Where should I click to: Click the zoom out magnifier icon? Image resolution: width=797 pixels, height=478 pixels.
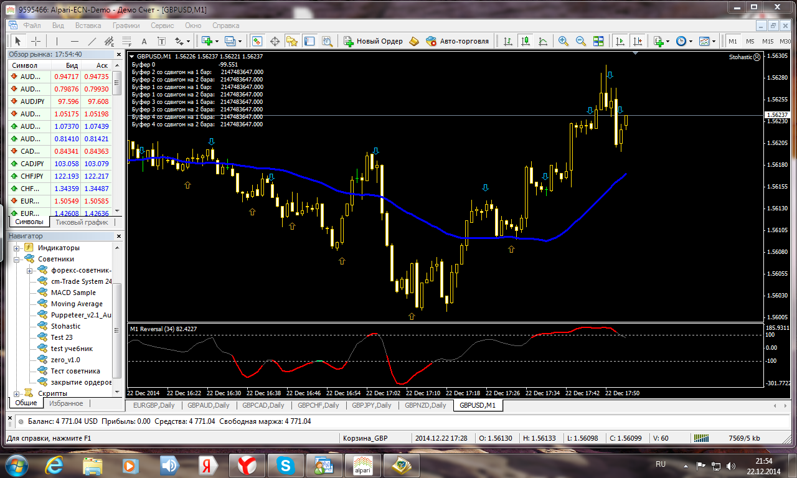(x=581, y=41)
